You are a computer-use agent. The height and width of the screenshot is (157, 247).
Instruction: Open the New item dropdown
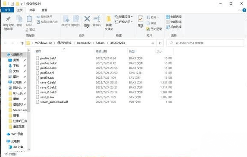[x=124, y=17]
